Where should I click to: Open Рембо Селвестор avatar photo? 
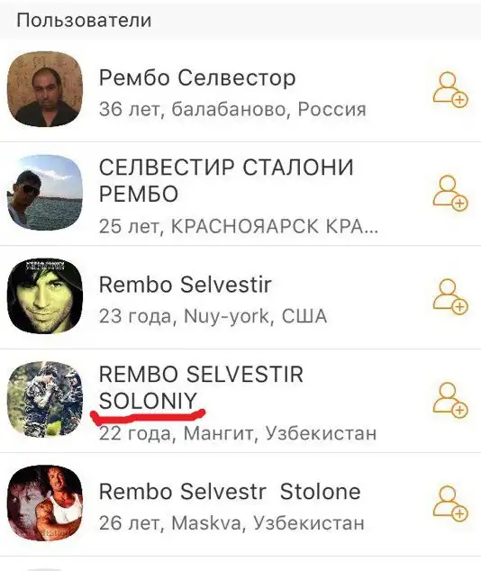point(45,89)
